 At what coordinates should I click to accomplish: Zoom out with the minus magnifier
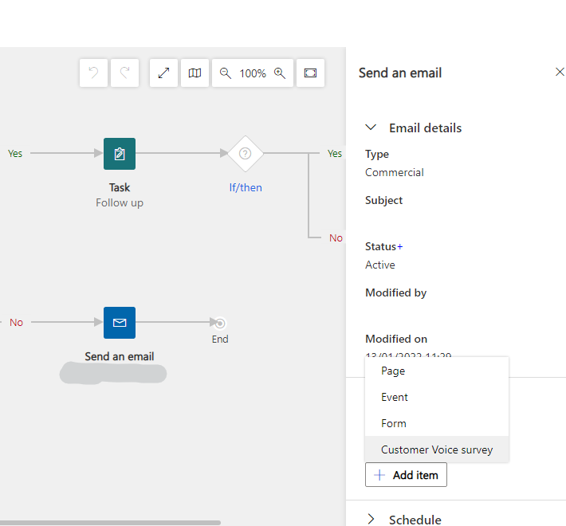click(x=226, y=73)
